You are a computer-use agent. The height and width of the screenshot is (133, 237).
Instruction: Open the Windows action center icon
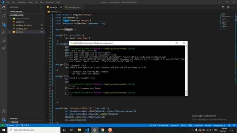pos(232,130)
